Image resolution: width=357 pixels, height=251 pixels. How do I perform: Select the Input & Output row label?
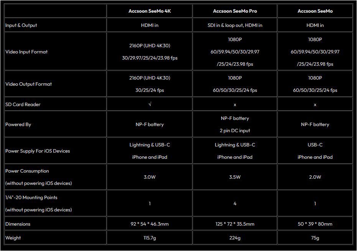click(21, 25)
